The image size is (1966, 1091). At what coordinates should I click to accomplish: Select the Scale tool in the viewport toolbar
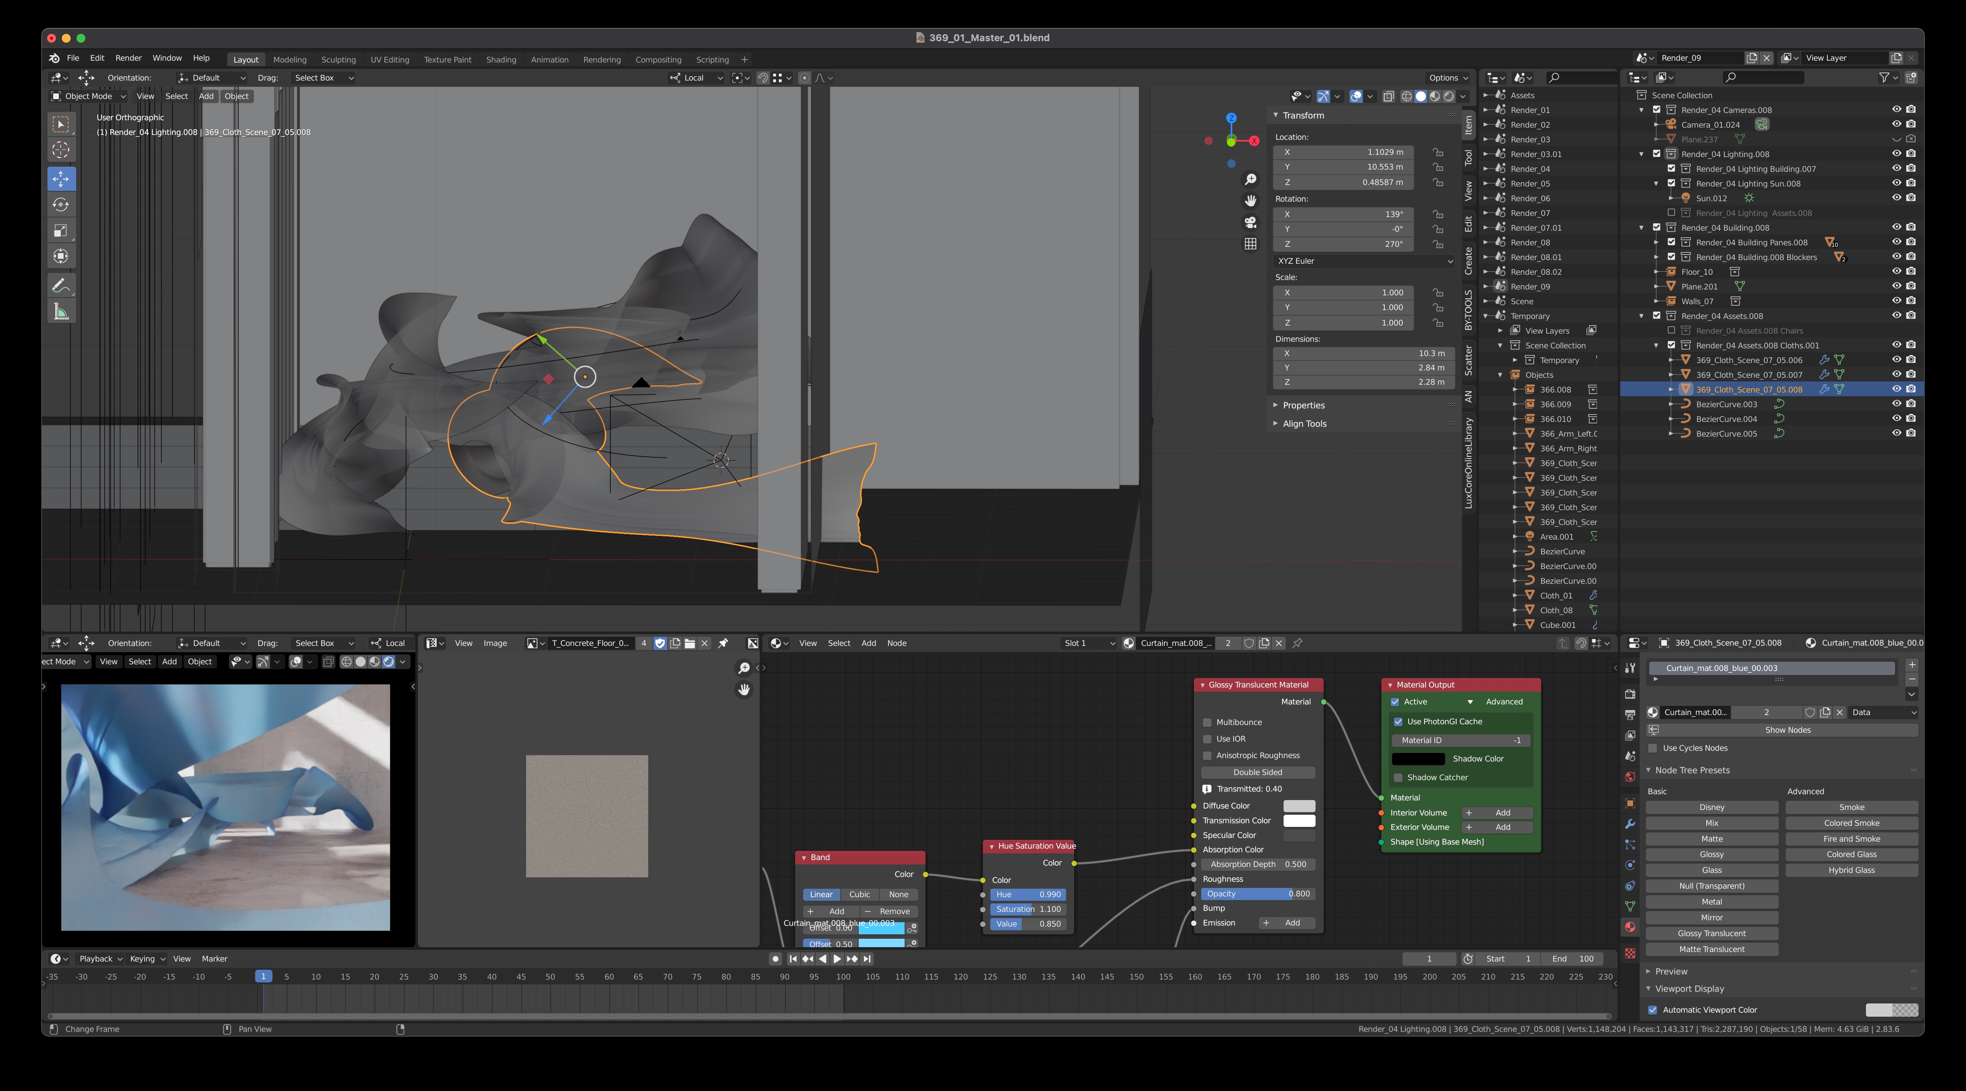[61, 230]
